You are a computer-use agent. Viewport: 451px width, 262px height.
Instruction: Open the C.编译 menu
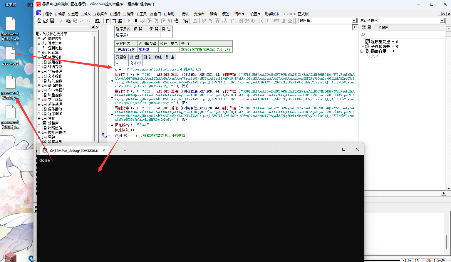click(128, 14)
